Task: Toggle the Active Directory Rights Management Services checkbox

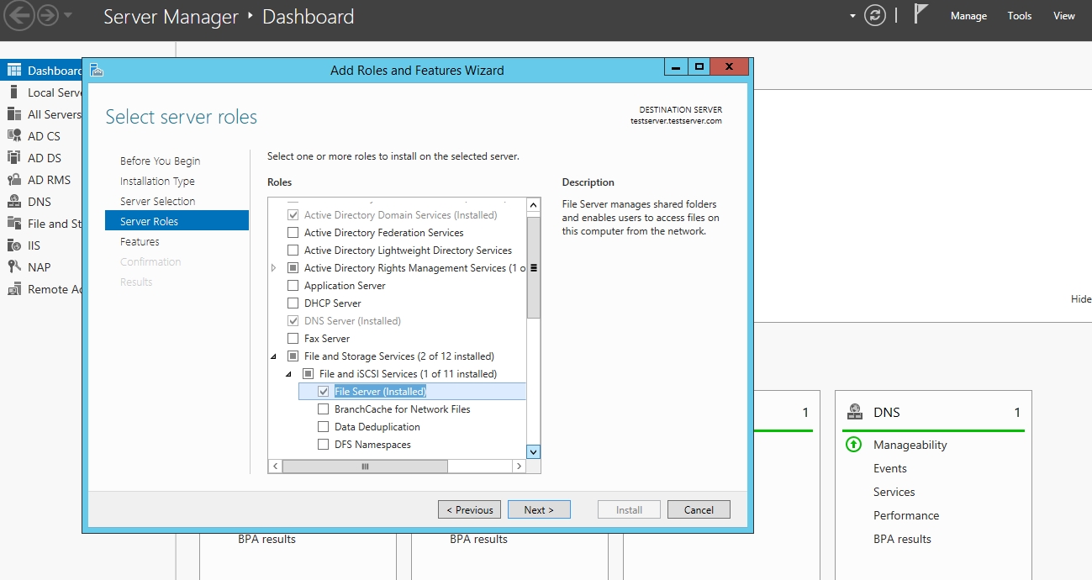Action: [x=293, y=268]
